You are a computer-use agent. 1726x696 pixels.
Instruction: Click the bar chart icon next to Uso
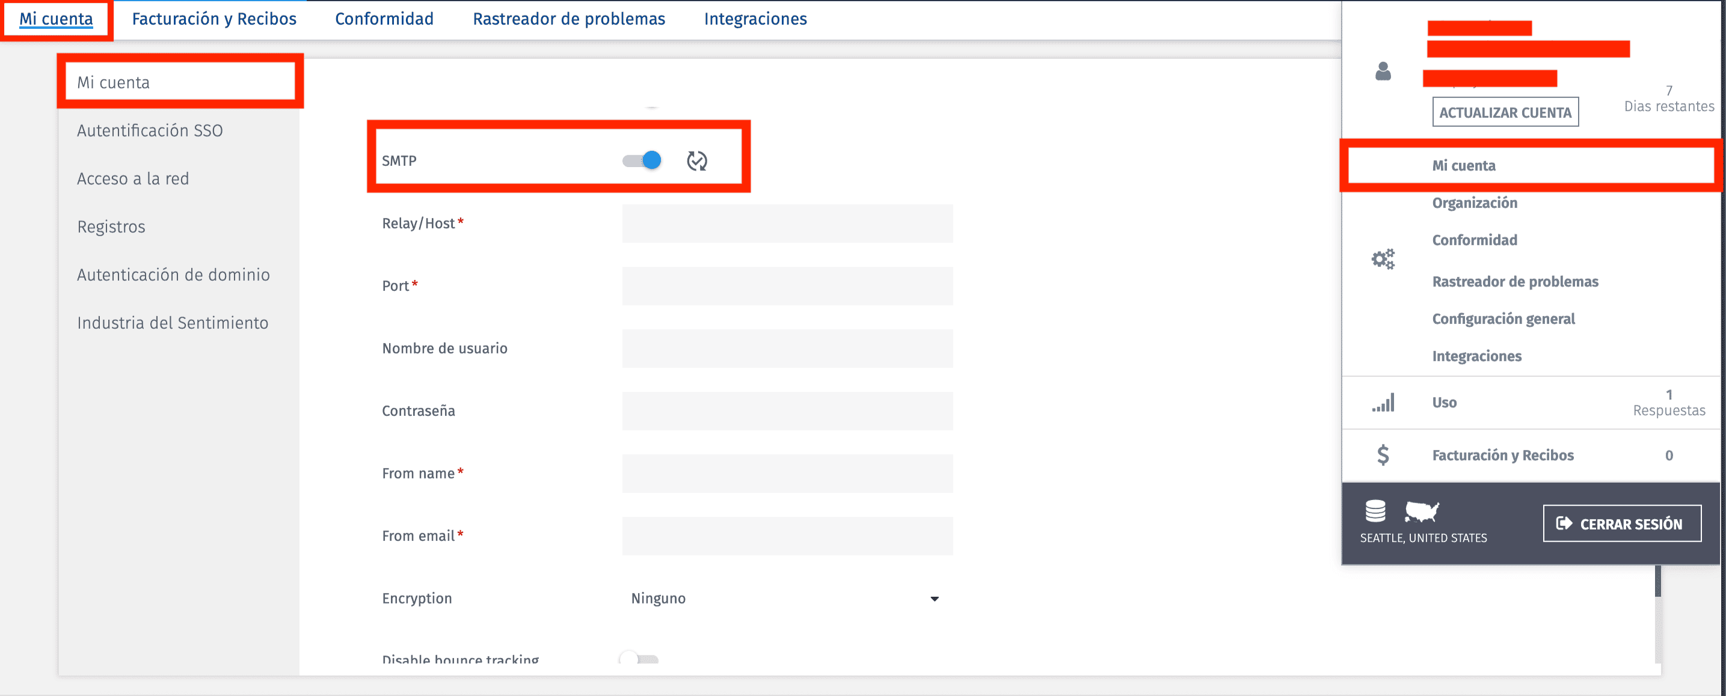[1383, 402]
